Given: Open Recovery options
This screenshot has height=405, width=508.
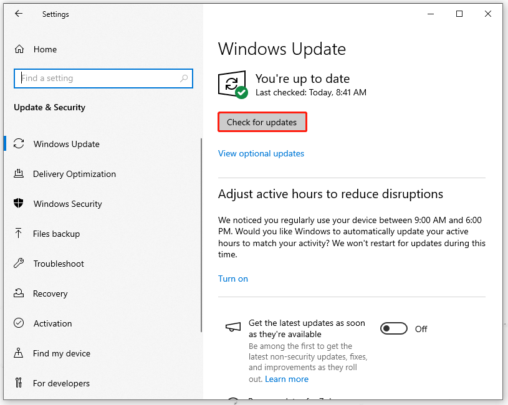Looking at the screenshot, I should [x=50, y=293].
